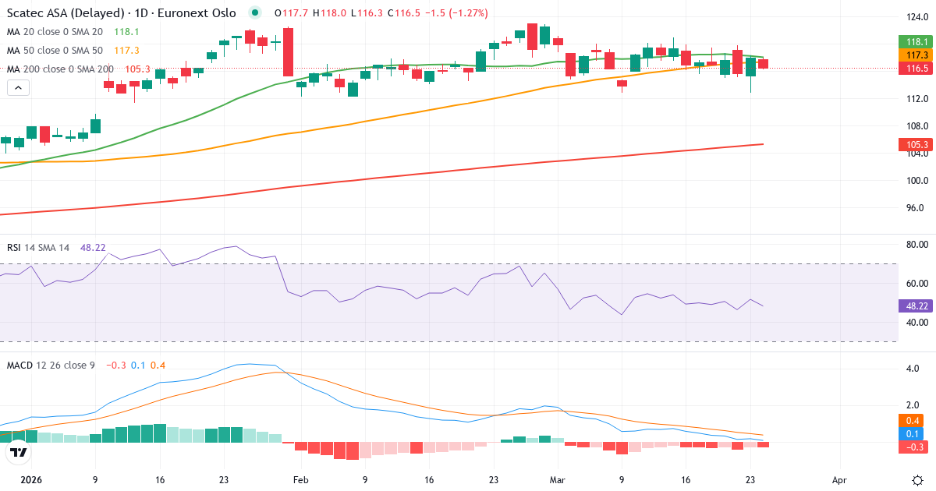
Task: Collapse the indicator legend with the arrow
Action: click(x=19, y=88)
